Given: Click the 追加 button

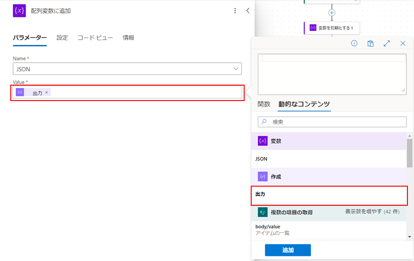Looking at the screenshot, I should (x=288, y=250).
